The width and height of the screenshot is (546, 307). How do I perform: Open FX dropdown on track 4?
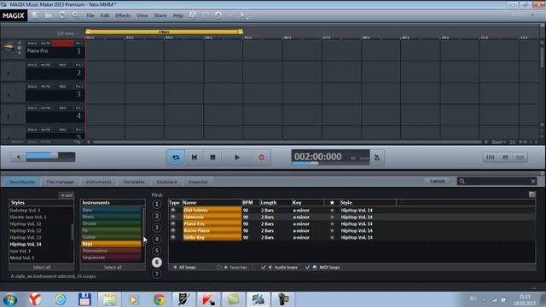click(79, 108)
